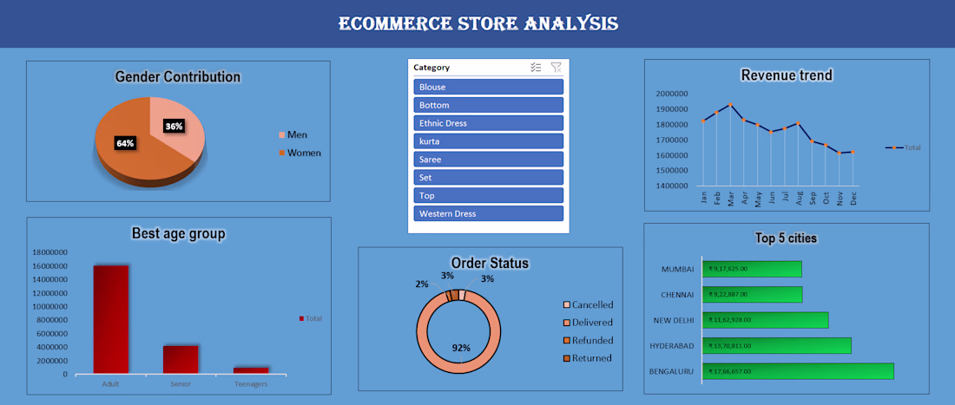Click the CHENNAI revenue bar

tap(752, 294)
